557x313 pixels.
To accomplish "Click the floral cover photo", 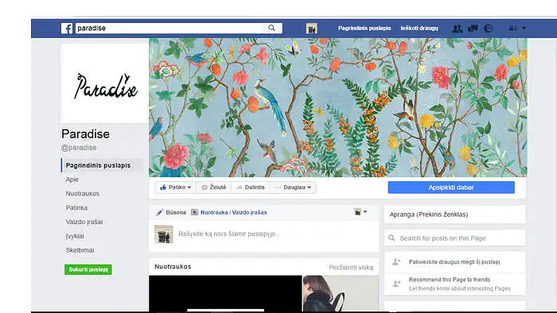I will tap(338, 107).
